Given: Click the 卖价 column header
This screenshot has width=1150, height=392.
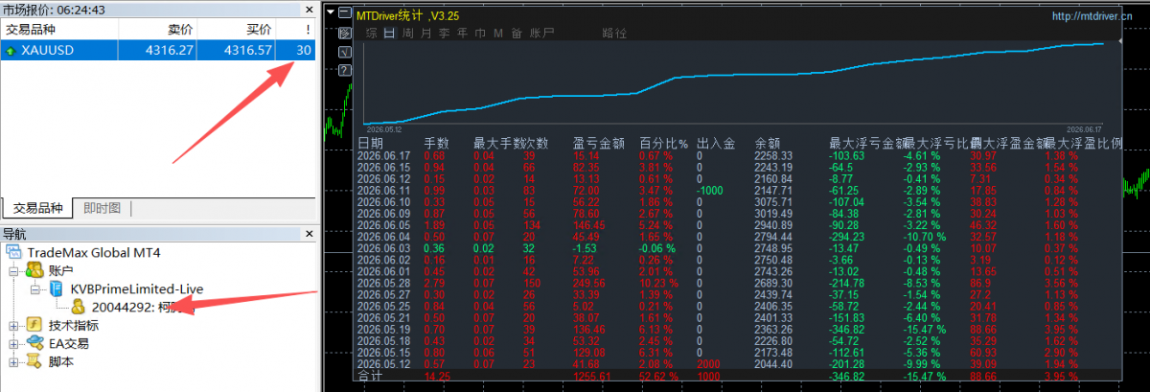Looking at the screenshot, I should coord(158,29).
